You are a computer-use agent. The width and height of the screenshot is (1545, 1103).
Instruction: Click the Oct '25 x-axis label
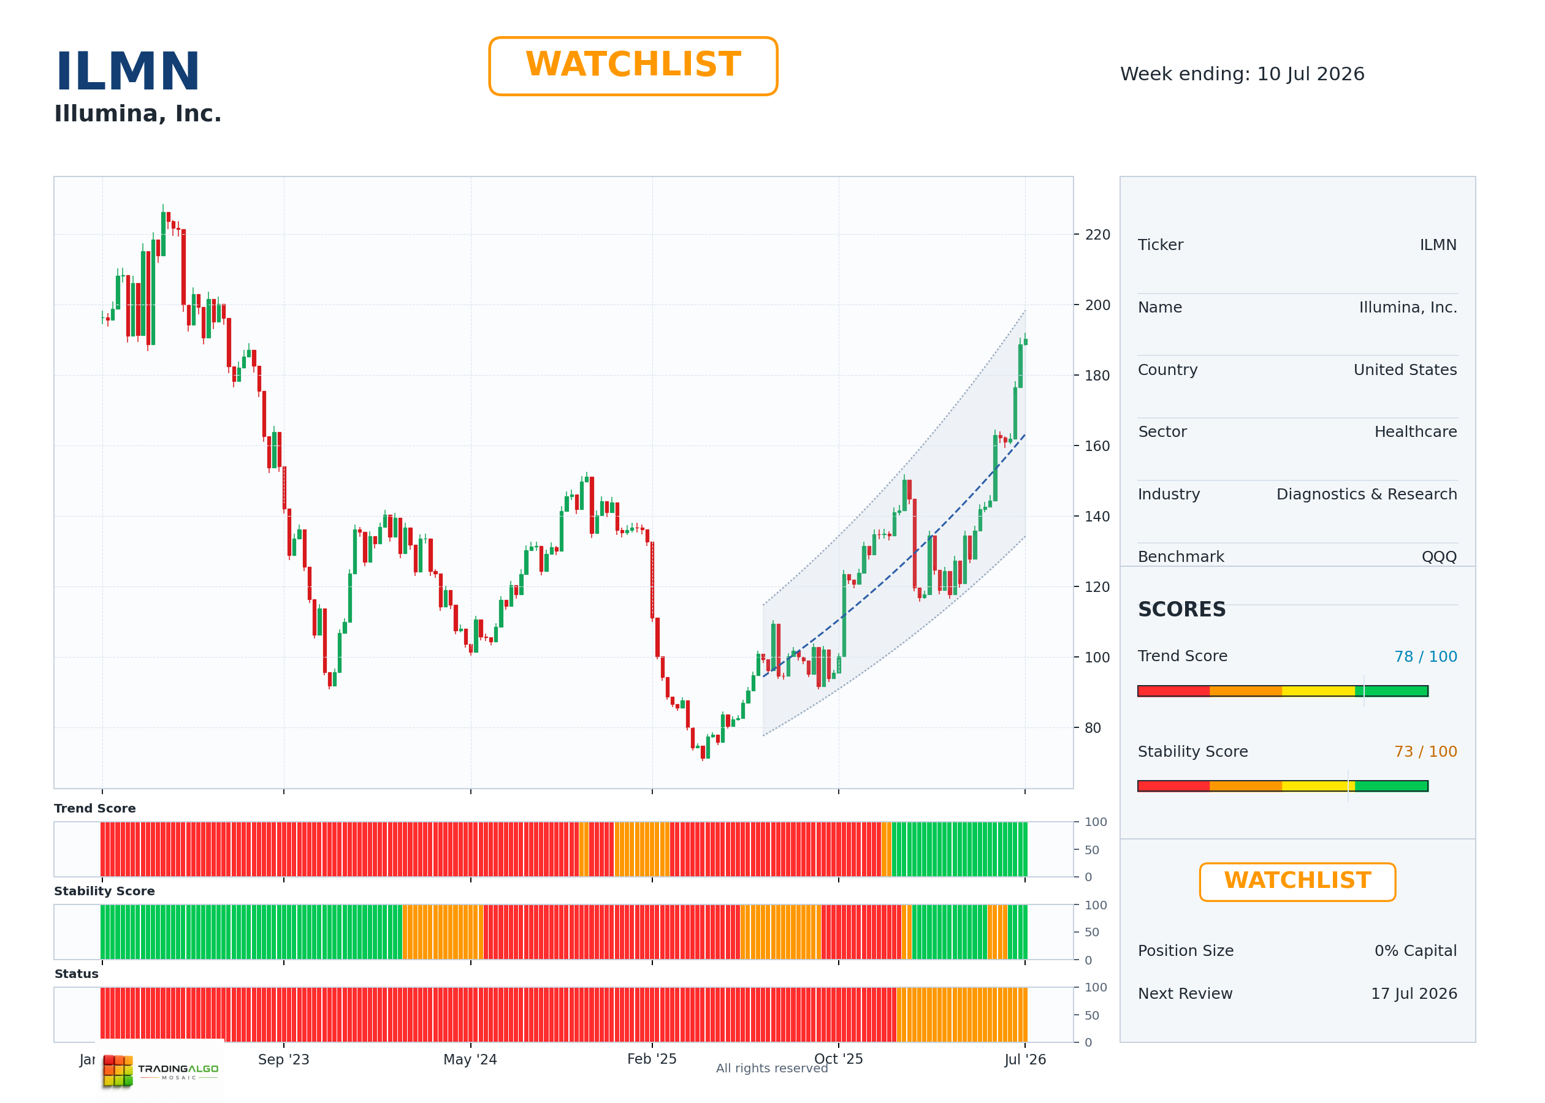[x=838, y=1059]
